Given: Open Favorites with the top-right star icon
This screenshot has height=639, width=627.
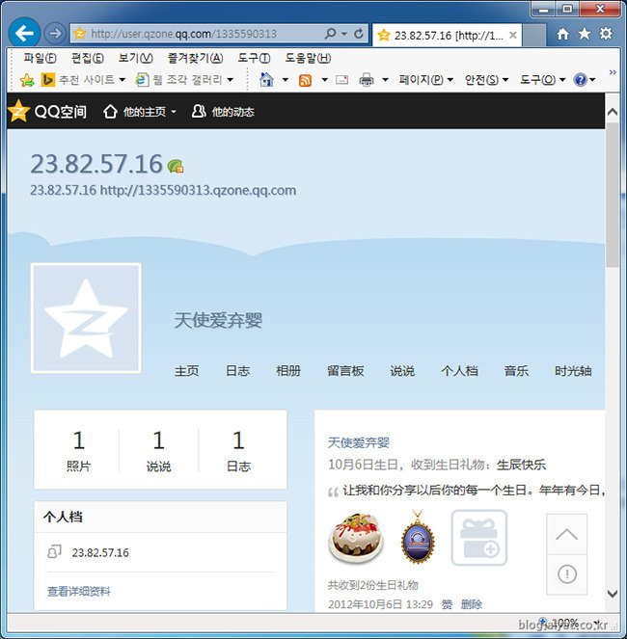Looking at the screenshot, I should (585, 34).
